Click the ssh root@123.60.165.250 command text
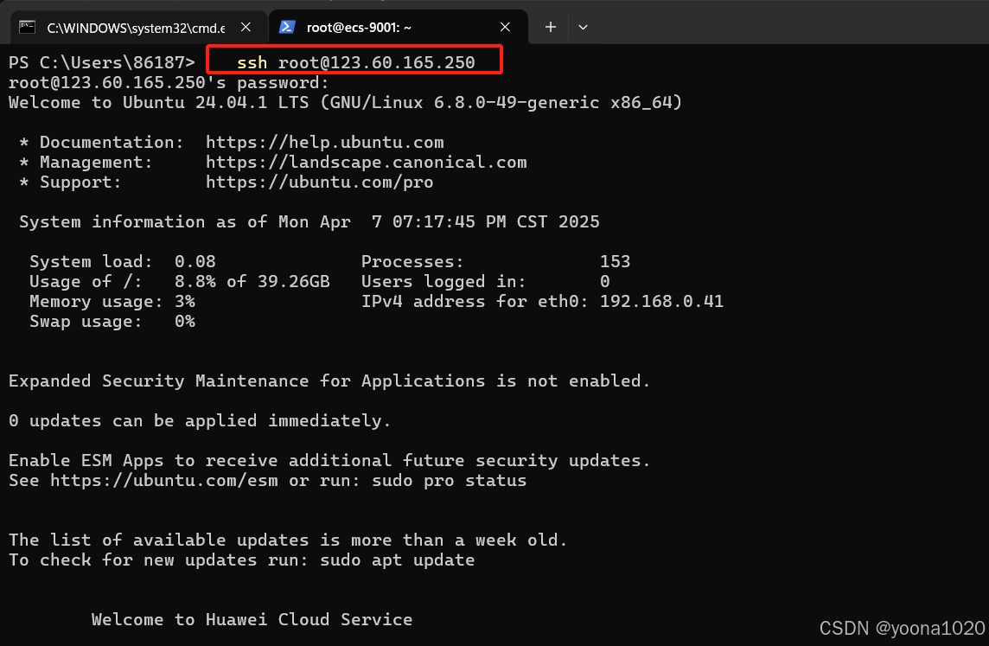This screenshot has height=646, width=989. pyautogui.click(x=355, y=62)
